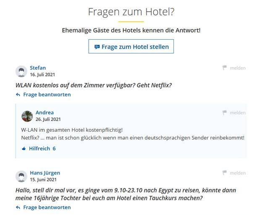Click the reply arrow under the Tauchkurs question
Image resolution: width=254 pixels, height=215 pixels.
(x=18, y=207)
